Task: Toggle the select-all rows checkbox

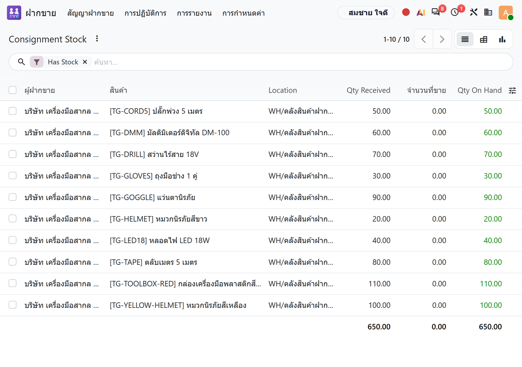Action: 13,90
